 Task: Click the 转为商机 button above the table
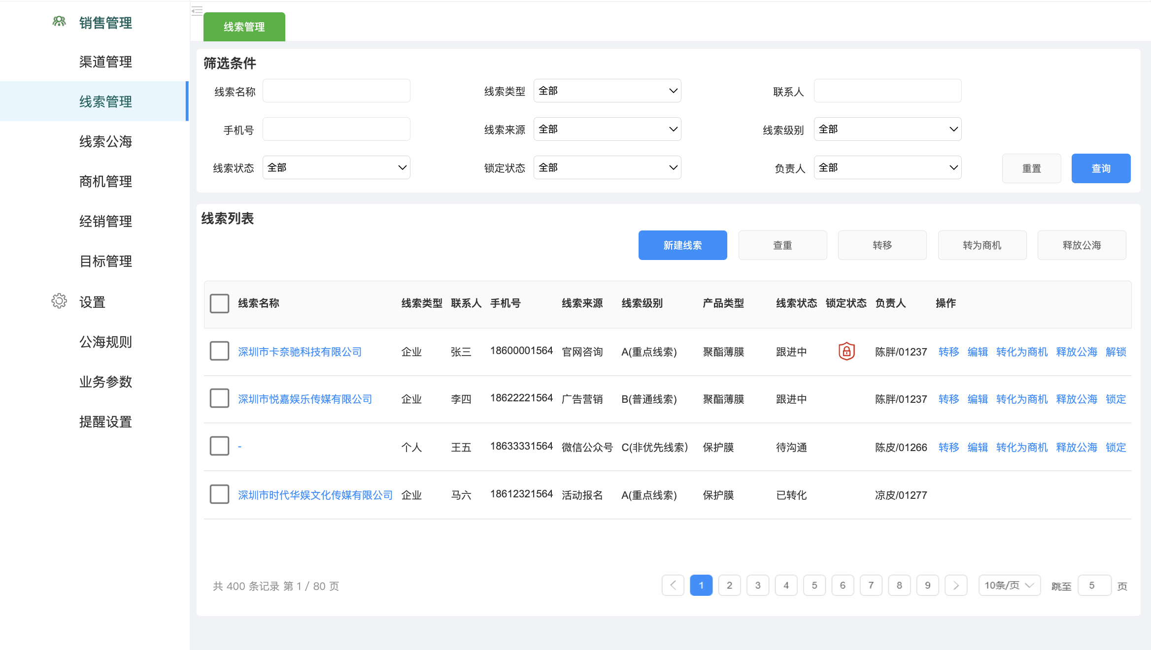[x=982, y=245]
